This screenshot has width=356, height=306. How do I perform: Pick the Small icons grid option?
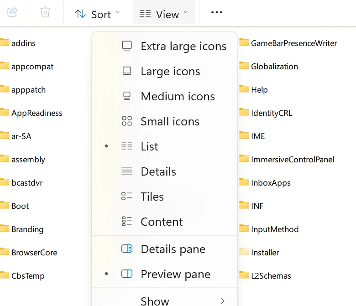(x=164, y=121)
